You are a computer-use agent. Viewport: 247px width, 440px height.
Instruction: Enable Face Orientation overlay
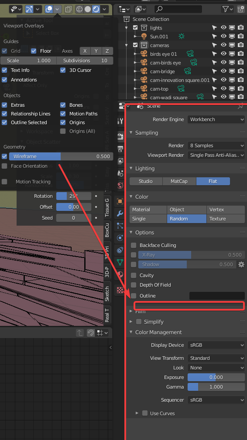click(x=4, y=166)
